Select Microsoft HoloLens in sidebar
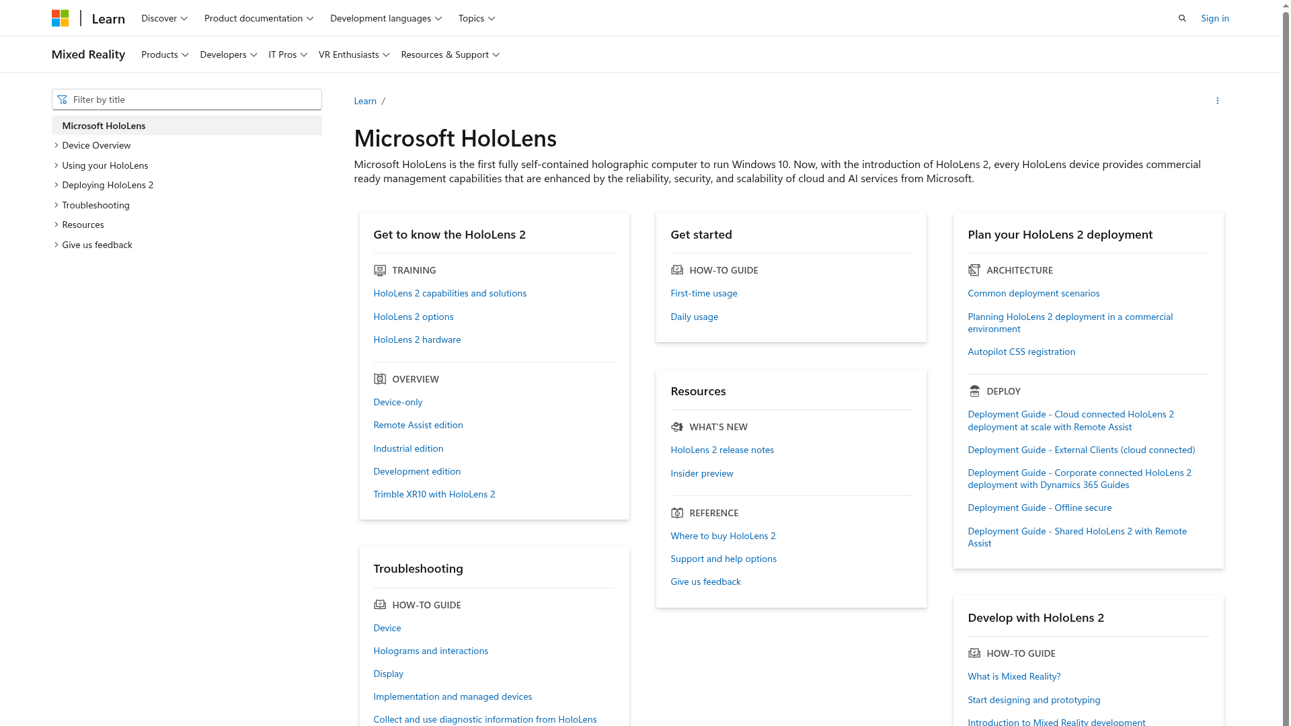 click(187, 126)
